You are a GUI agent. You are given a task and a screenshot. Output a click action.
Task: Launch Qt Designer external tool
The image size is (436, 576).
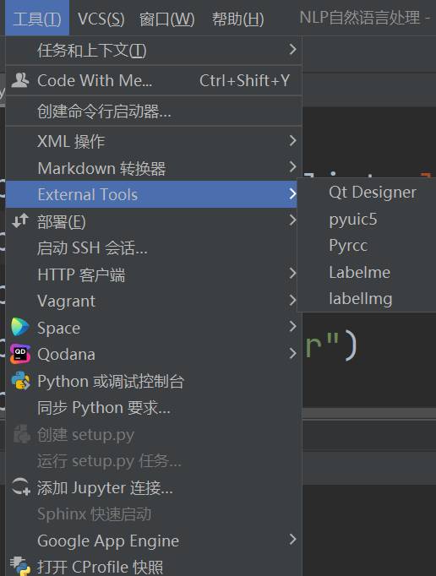373,192
